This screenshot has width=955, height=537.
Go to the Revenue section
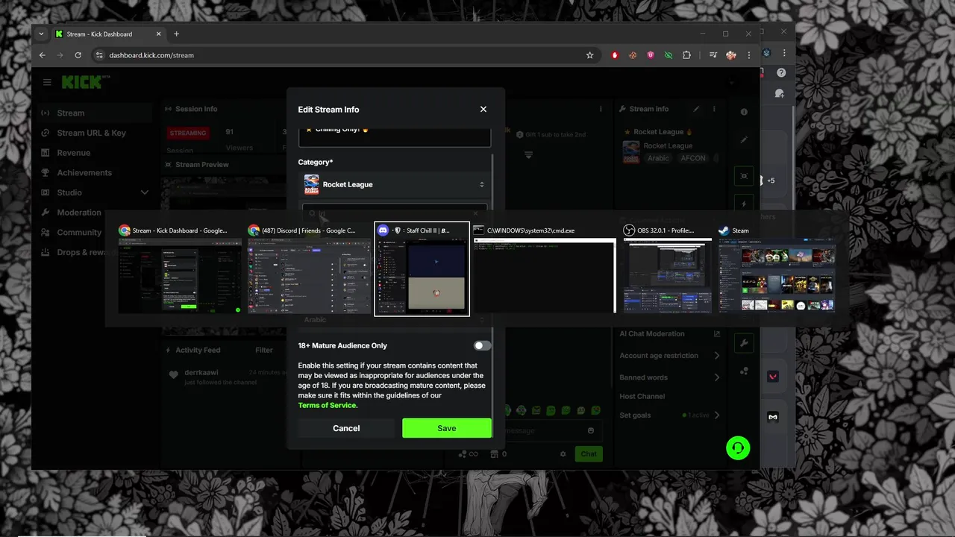[x=73, y=153]
